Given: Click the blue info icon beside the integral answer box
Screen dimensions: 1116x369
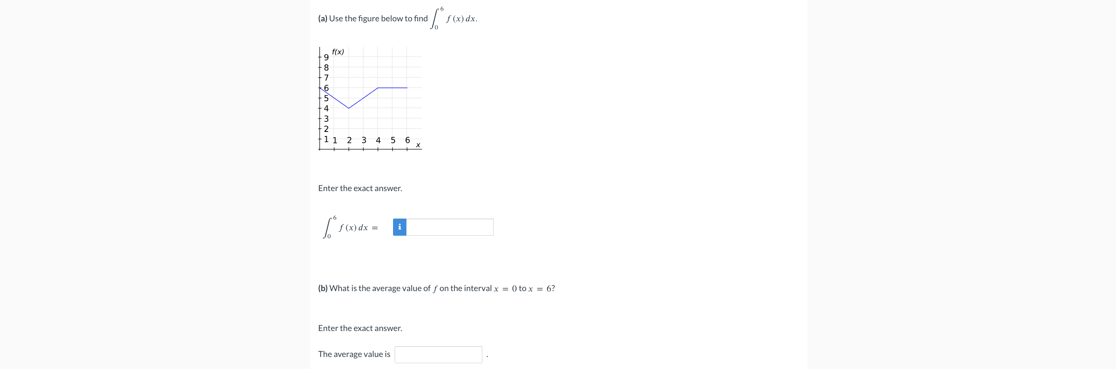Looking at the screenshot, I should point(399,226).
